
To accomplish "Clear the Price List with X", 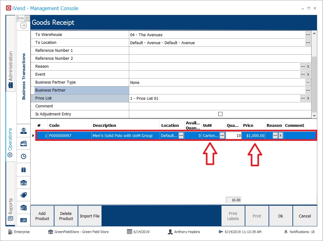I will (x=308, y=98).
